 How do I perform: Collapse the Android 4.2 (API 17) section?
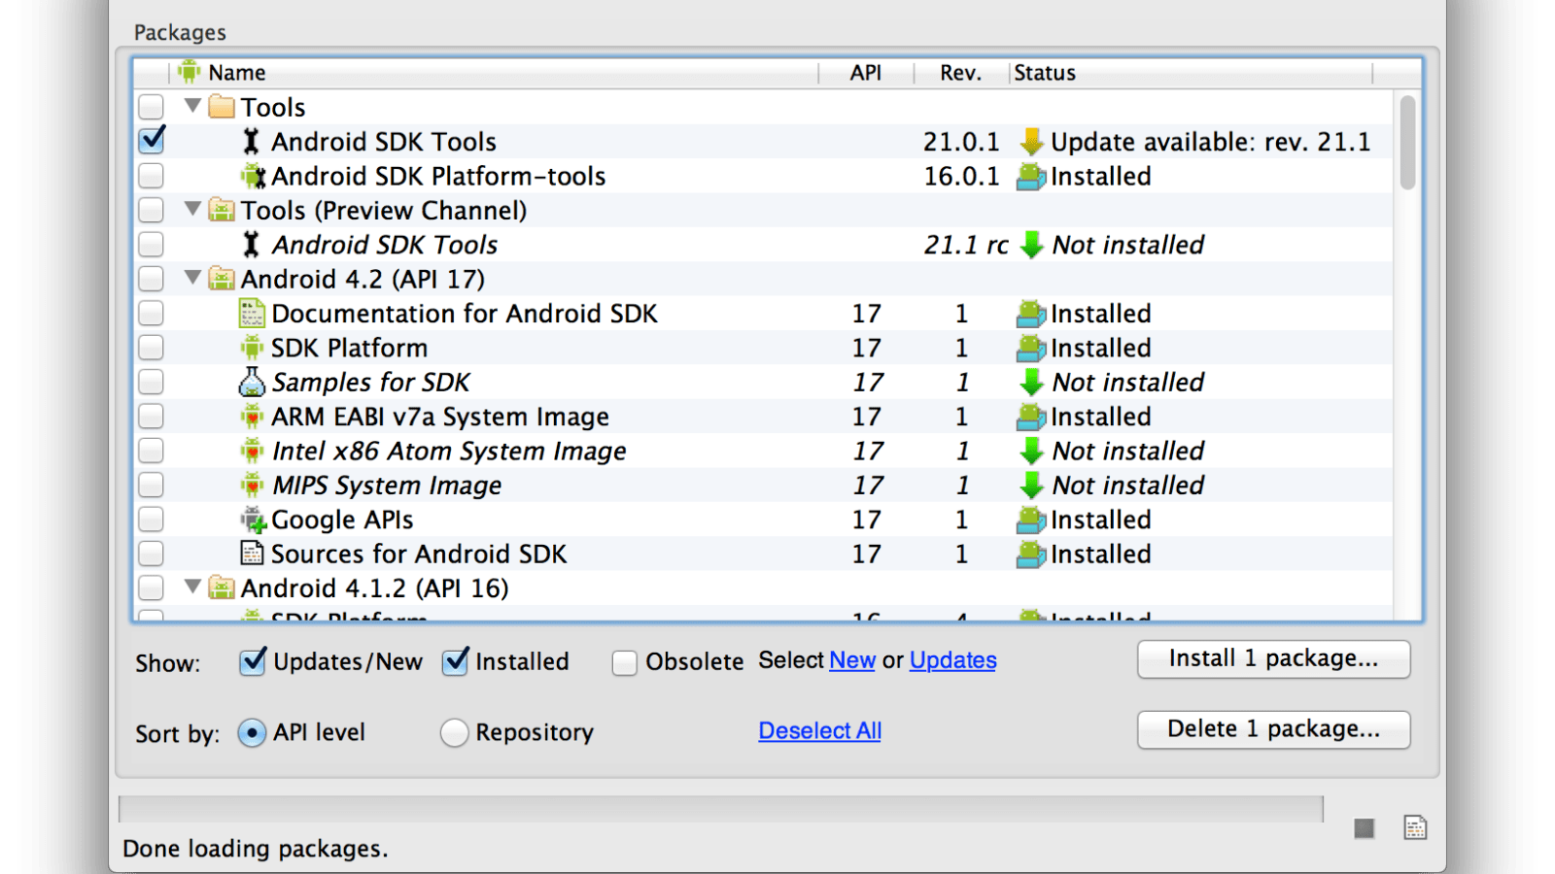(x=191, y=279)
